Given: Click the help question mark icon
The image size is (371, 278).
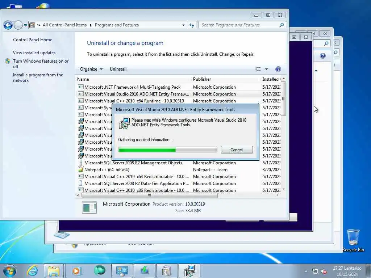Looking at the screenshot, I should 278,69.
